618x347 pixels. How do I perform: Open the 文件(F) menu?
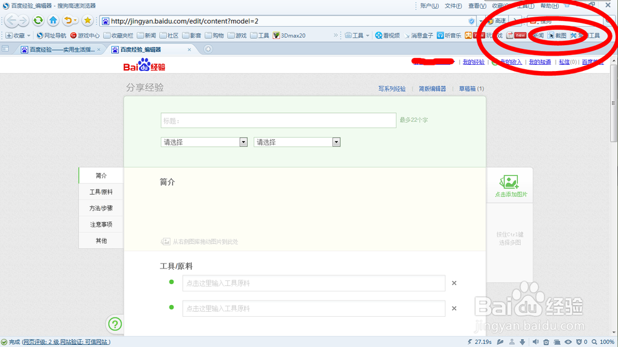tap(453, 6)
